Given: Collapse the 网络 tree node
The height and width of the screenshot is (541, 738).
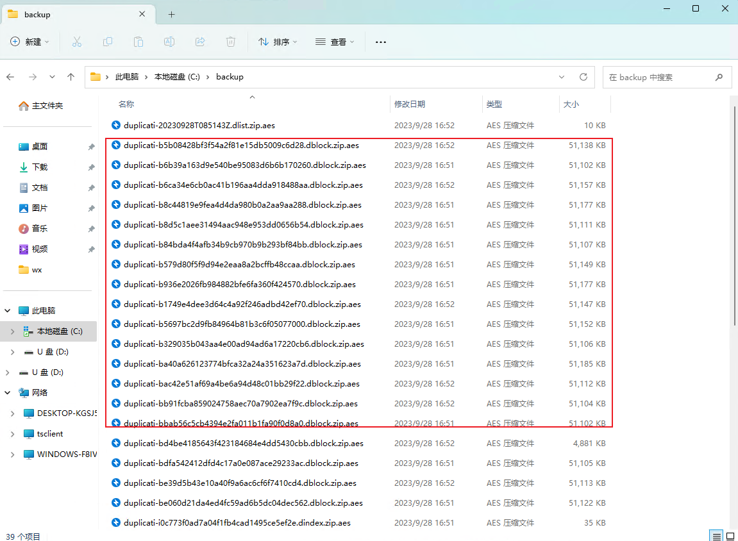Looking at the screenshot, I should pos(8,392).
